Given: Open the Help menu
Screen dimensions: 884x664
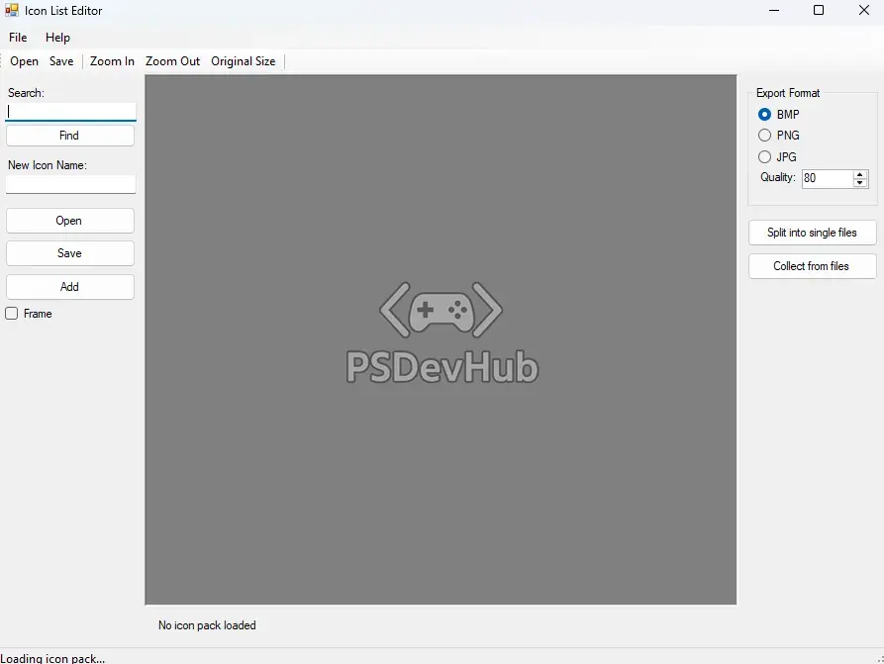Looking at the screenshot, I should (x=57, y=38).
